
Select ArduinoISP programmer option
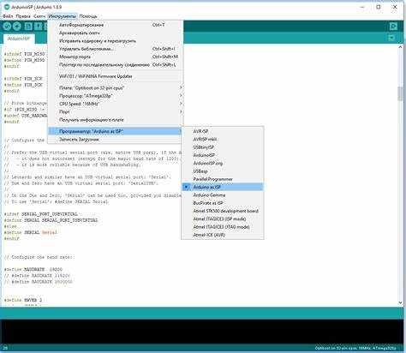(x=223, y=155)
